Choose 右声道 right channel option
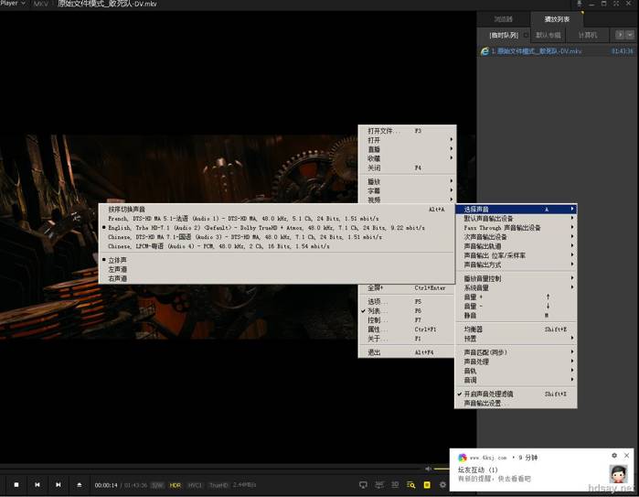Screen dimensions: 639x497 click(x=276, y=278)
